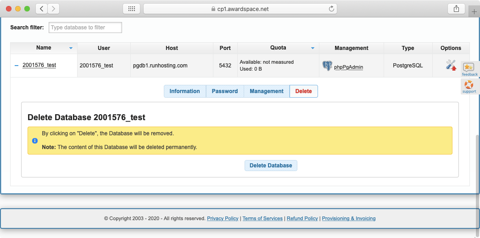Click the database options tools icon
Screen dimensions: 480x238
(451, 65)
